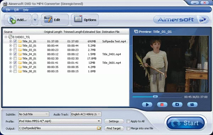
Task: Open the Edit clapperboard tool
Action: pos(55,20)
